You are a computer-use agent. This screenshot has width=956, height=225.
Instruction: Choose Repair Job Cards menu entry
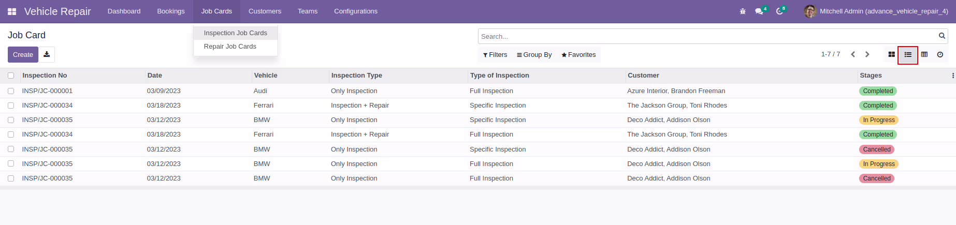pyautogui.click(x=230, y=47)
